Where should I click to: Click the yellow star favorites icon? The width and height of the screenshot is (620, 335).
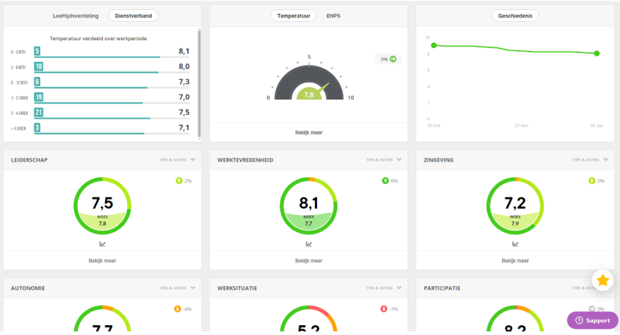602,281
